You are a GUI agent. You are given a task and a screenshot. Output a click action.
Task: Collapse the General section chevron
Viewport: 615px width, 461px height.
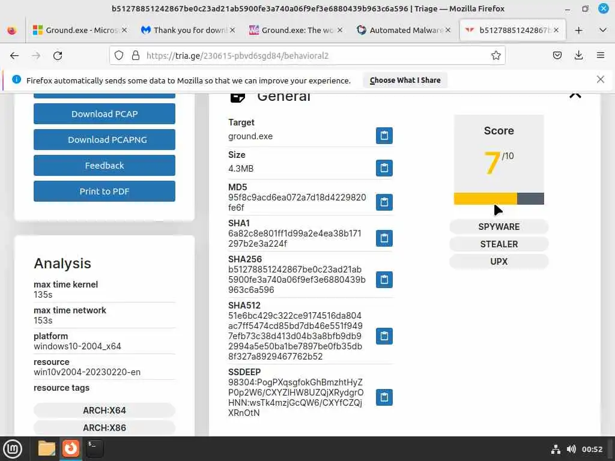575,95
